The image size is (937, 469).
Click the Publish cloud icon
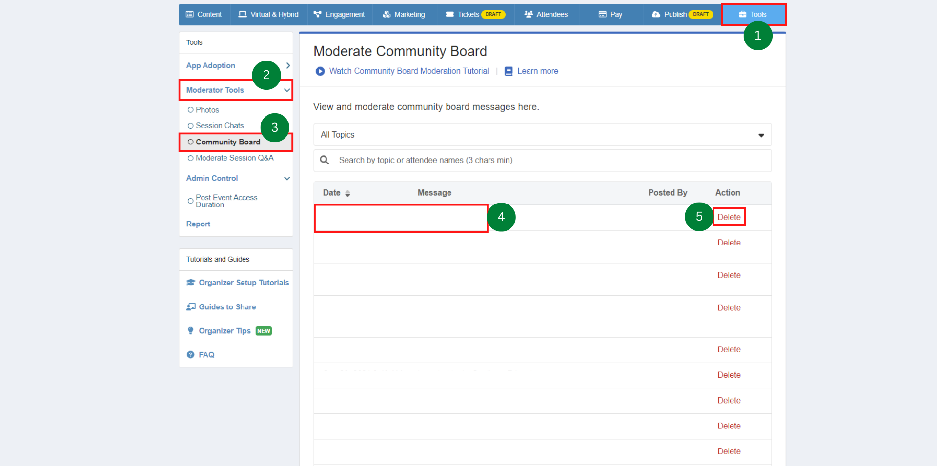(x=655, y=14)
